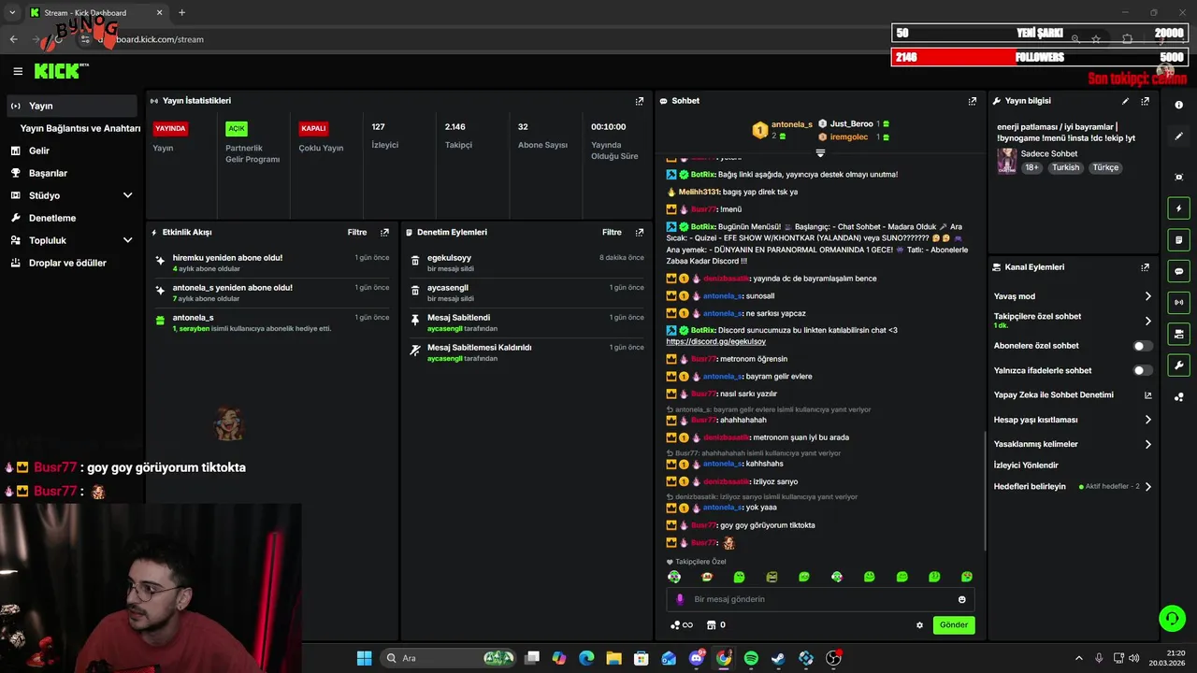Click the broadcast signal sidebar icon
1197x673 pixels.
[1179, 302]
